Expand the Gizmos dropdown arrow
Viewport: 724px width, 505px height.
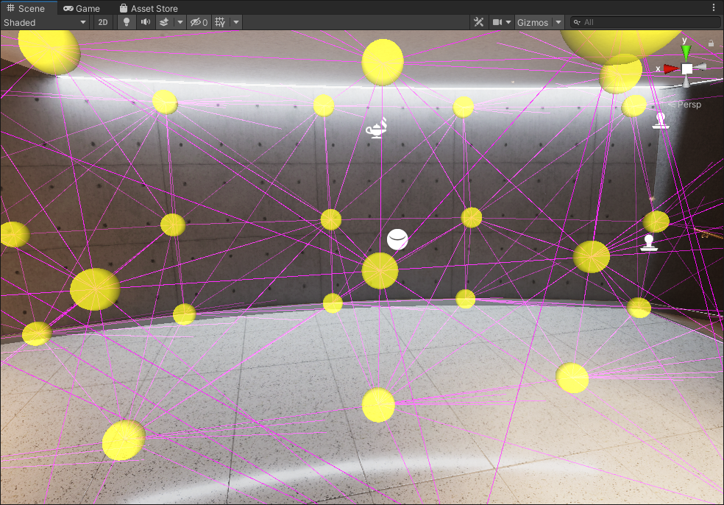click(558, 22)
